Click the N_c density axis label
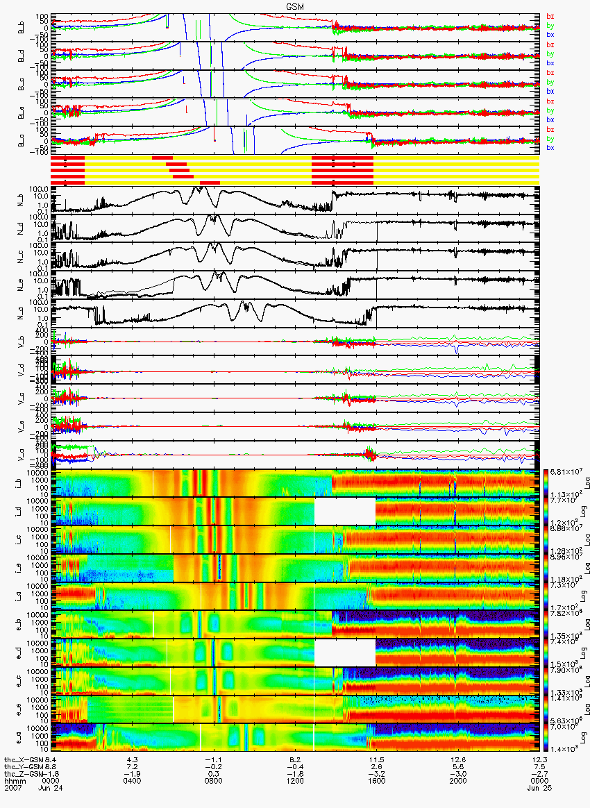Viewport: 590px width, 808px height. [x=22, y=257]
